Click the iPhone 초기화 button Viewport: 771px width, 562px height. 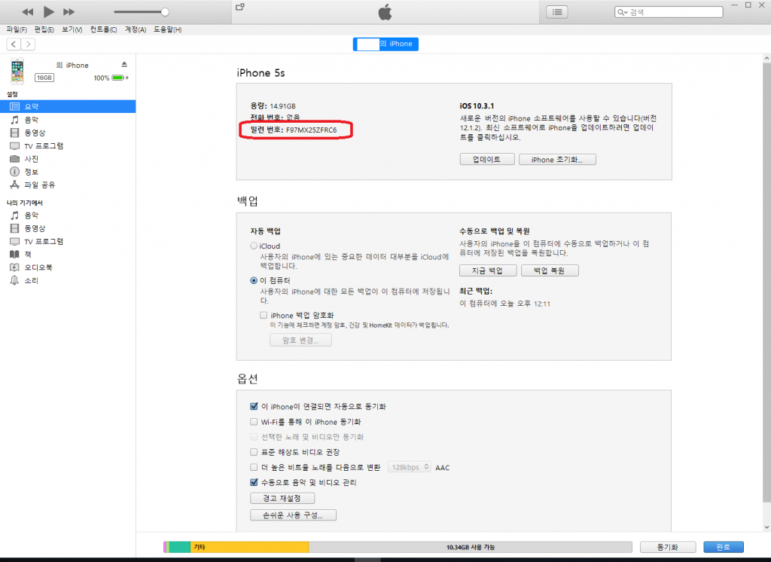557,160
